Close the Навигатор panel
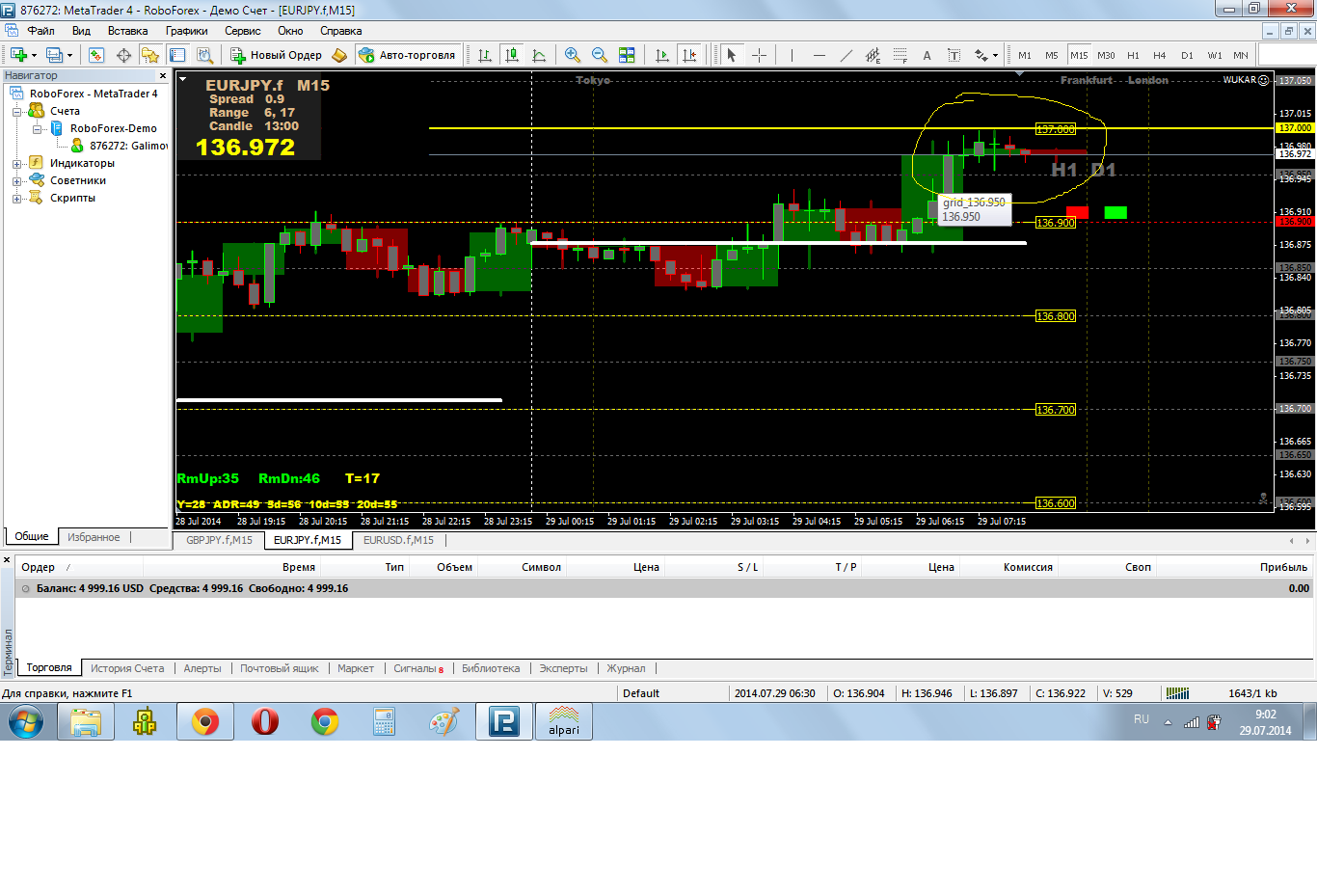Image resolution: width=1317 pixels, height=891 pixels. (162, 75)
